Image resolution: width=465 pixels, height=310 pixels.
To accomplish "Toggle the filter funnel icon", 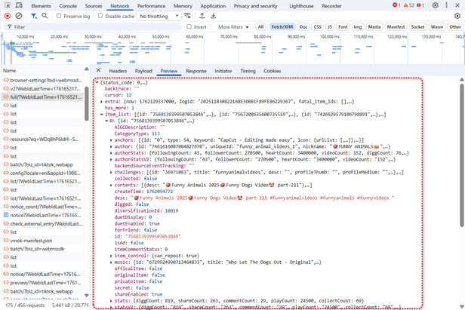I will click(34, 16).
